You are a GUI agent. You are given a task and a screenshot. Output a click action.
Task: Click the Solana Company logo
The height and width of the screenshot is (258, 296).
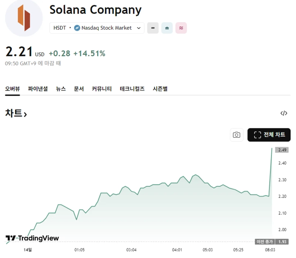pos(24,18)
